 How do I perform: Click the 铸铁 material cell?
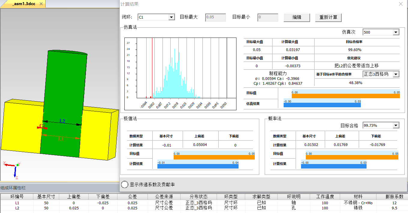coord(358,208)
